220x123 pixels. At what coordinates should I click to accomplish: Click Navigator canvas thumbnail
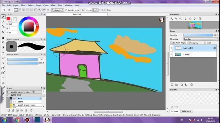(x=195, y=25)
